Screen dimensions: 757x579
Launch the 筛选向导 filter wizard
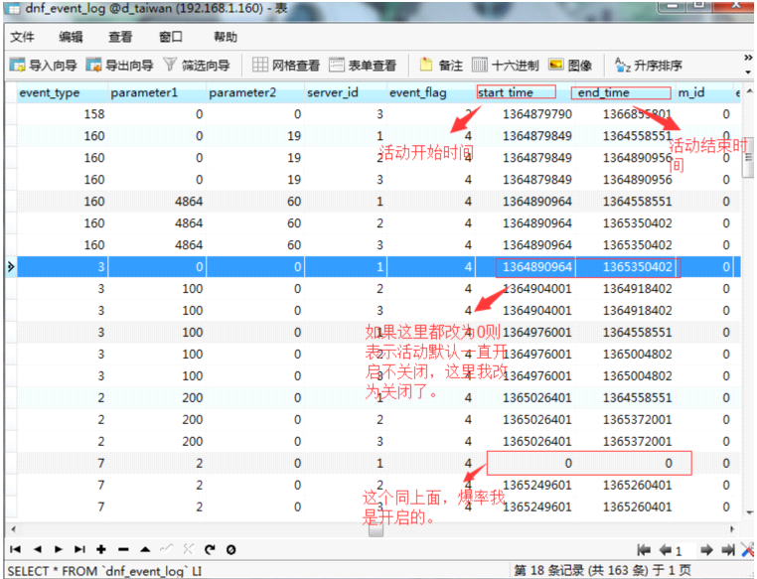197,66
